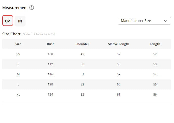Click the Size Chart heading
This screenshot has width=174, height=123.
[11, 34]
